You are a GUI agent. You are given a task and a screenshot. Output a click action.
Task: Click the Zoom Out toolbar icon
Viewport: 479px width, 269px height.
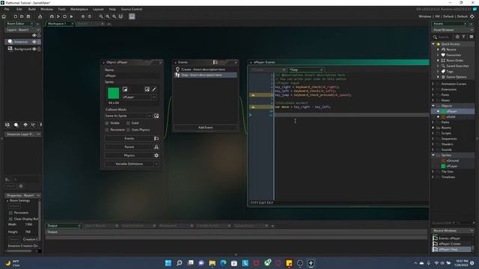(101, 16)
